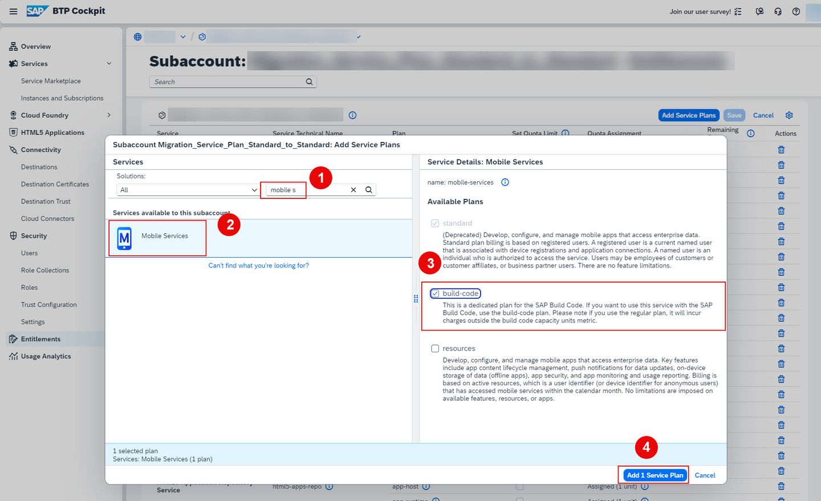Go to Destination Certificates
This screenshot has height=501, width=821.
[x=55, y=184]
